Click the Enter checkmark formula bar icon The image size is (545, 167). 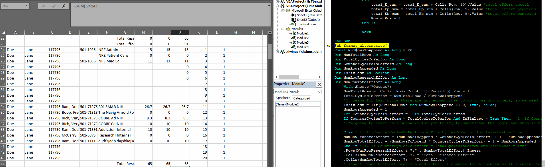pyautogui.click(x=54, y=6)
